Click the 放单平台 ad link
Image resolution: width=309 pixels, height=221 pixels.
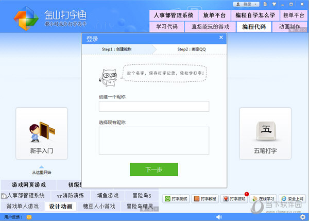coord(214,15)
